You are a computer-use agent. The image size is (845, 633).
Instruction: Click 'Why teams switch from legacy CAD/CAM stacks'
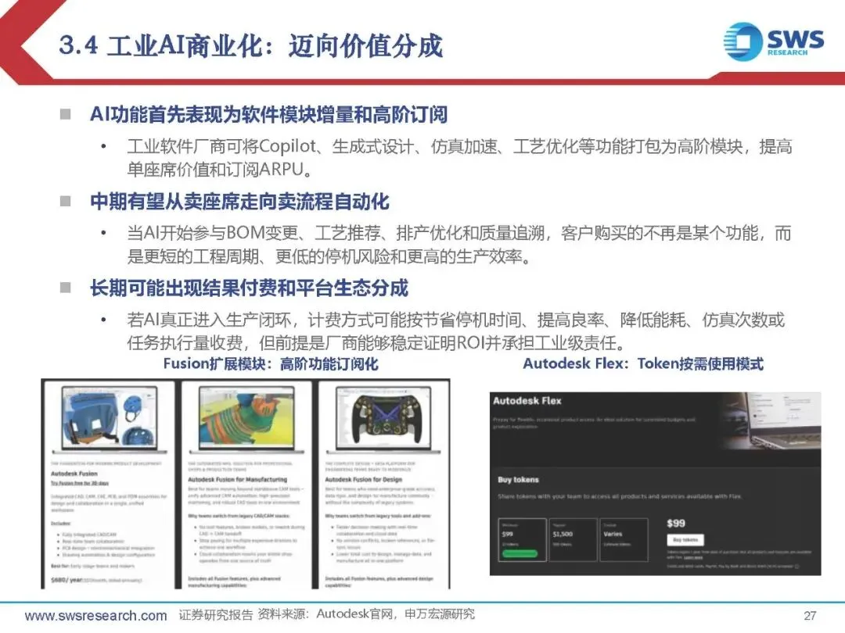tap(239, 516)
